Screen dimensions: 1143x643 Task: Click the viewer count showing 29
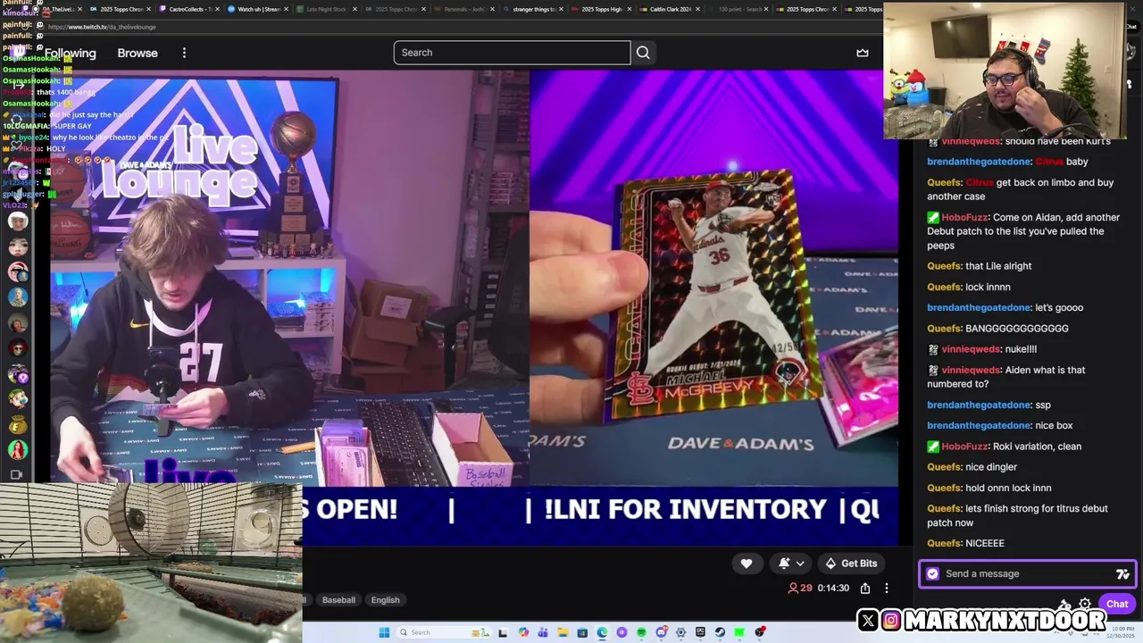800,588
